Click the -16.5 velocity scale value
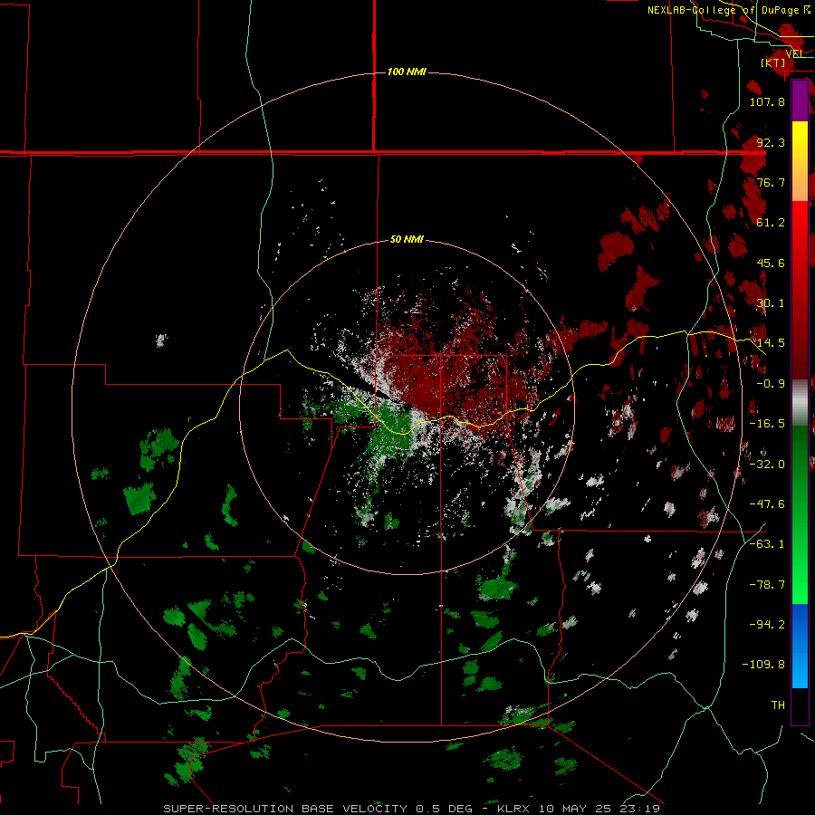Screen dimensions: 815x815 click(x=767, y=424)
